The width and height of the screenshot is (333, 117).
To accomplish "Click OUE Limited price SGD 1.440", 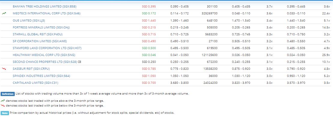I will [x=149, y=21].
